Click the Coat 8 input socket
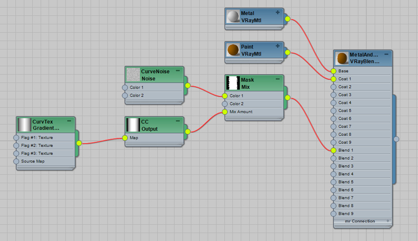 point(334,135)
